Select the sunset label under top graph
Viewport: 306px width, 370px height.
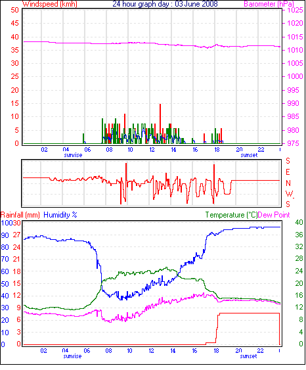249,155
